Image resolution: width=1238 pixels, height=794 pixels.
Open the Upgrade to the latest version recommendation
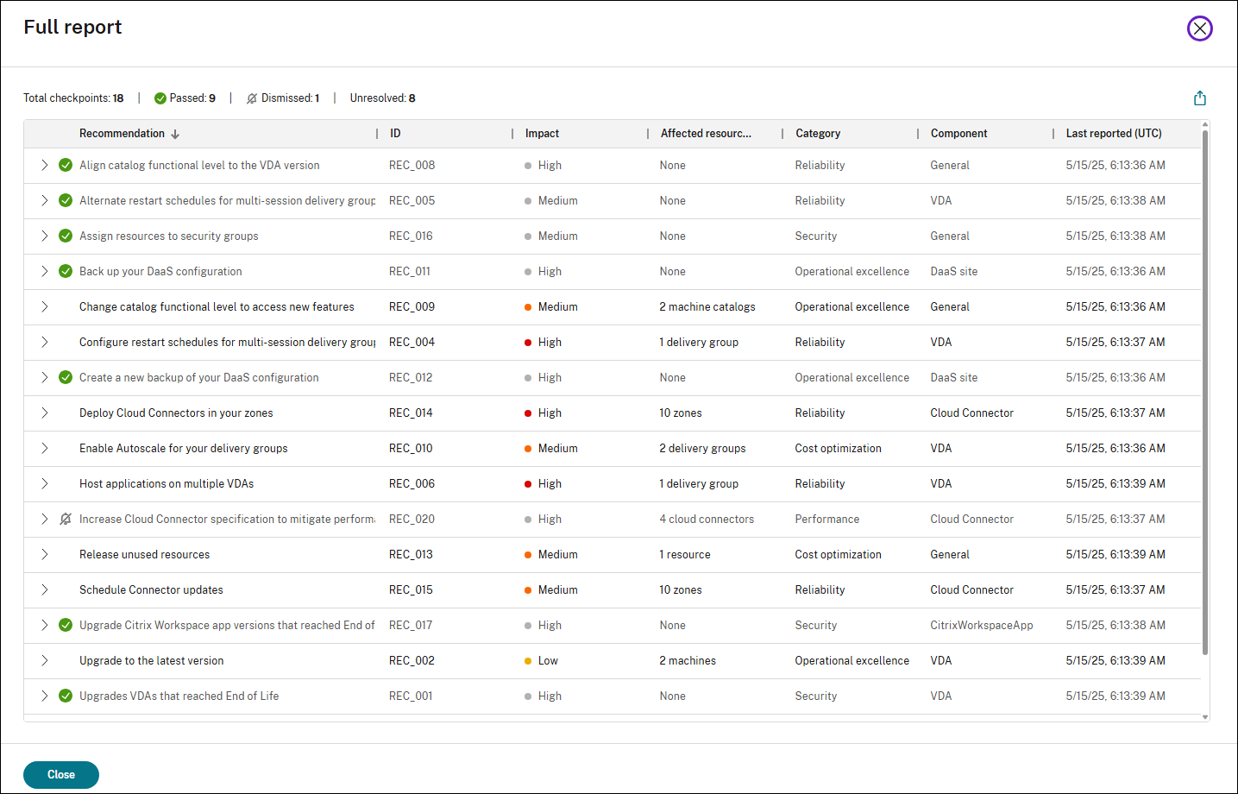tap(151, 660)
